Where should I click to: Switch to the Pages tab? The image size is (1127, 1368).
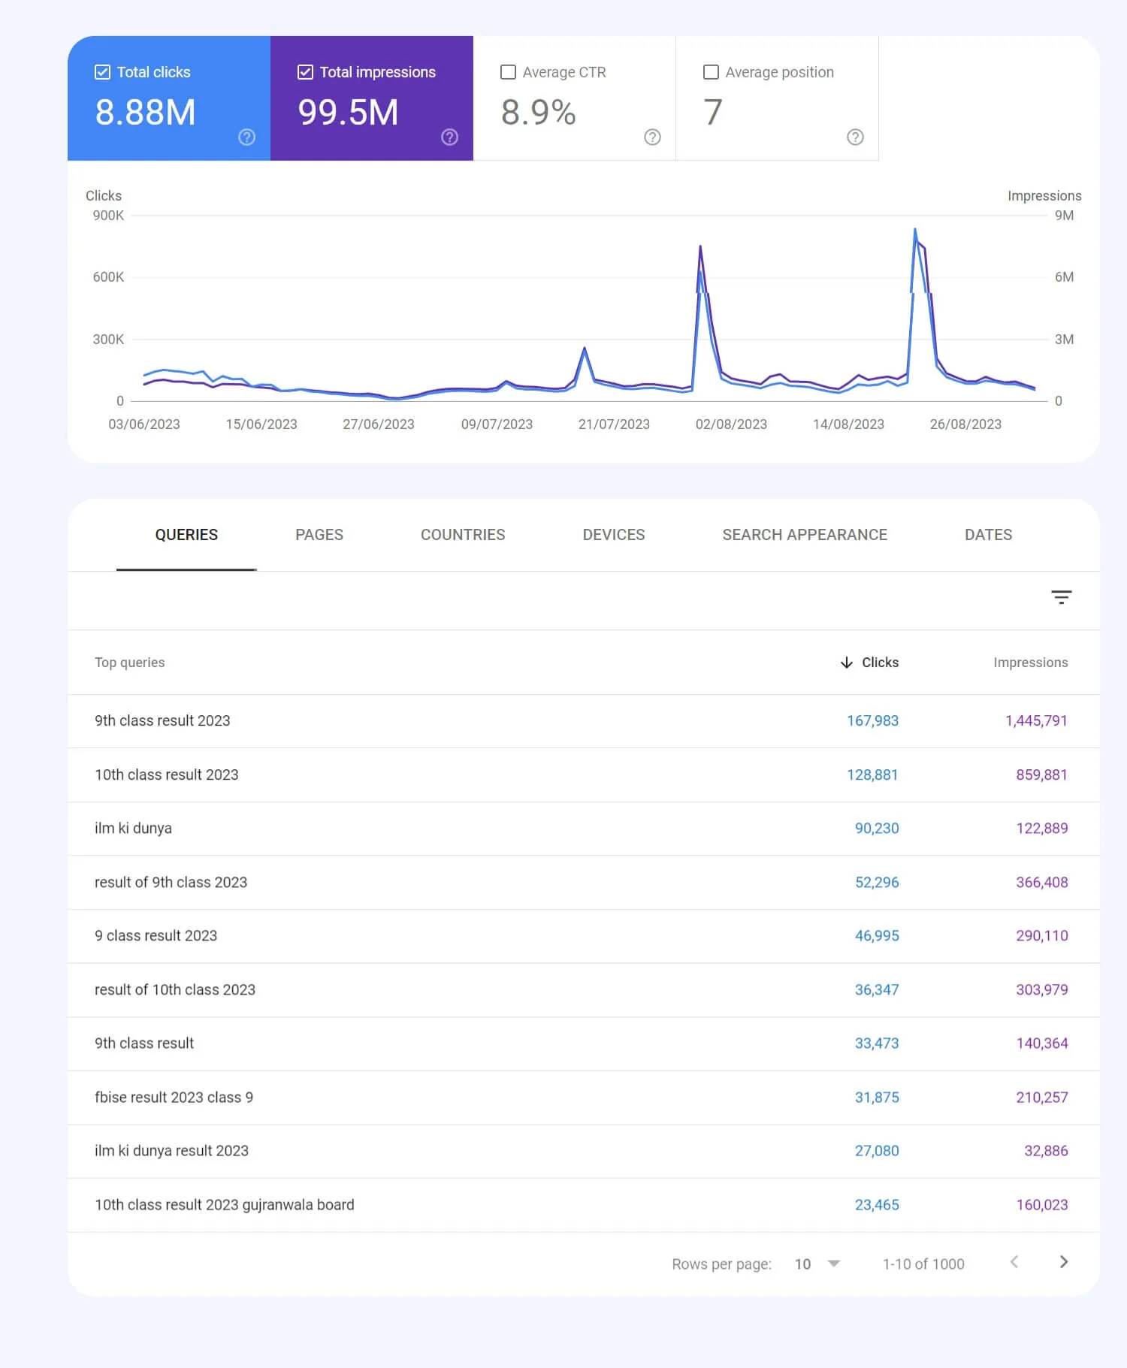pos(319,535)
